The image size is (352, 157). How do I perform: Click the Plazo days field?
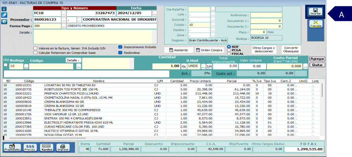pyautogui.click(x=258, y=32)
